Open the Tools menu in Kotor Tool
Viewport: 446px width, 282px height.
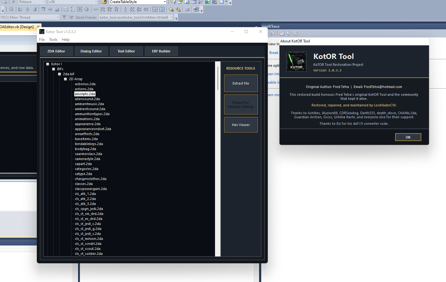click(53, 40)
